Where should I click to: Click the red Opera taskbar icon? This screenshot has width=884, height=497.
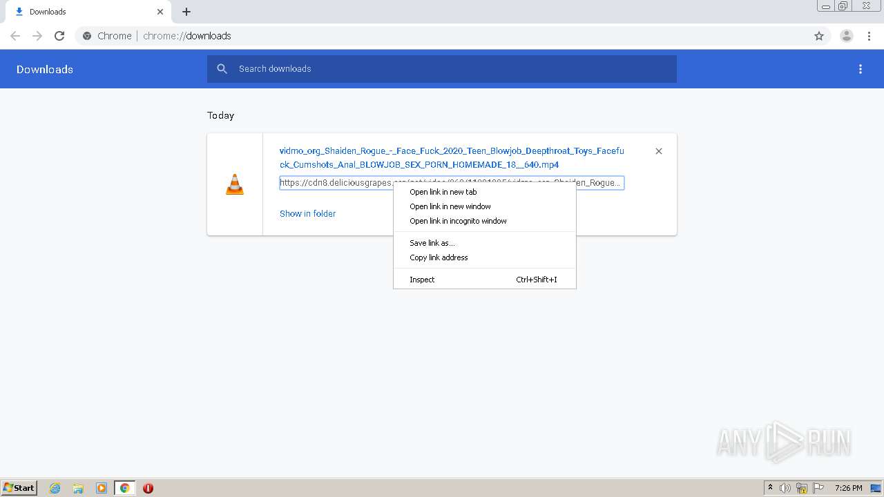148,488
